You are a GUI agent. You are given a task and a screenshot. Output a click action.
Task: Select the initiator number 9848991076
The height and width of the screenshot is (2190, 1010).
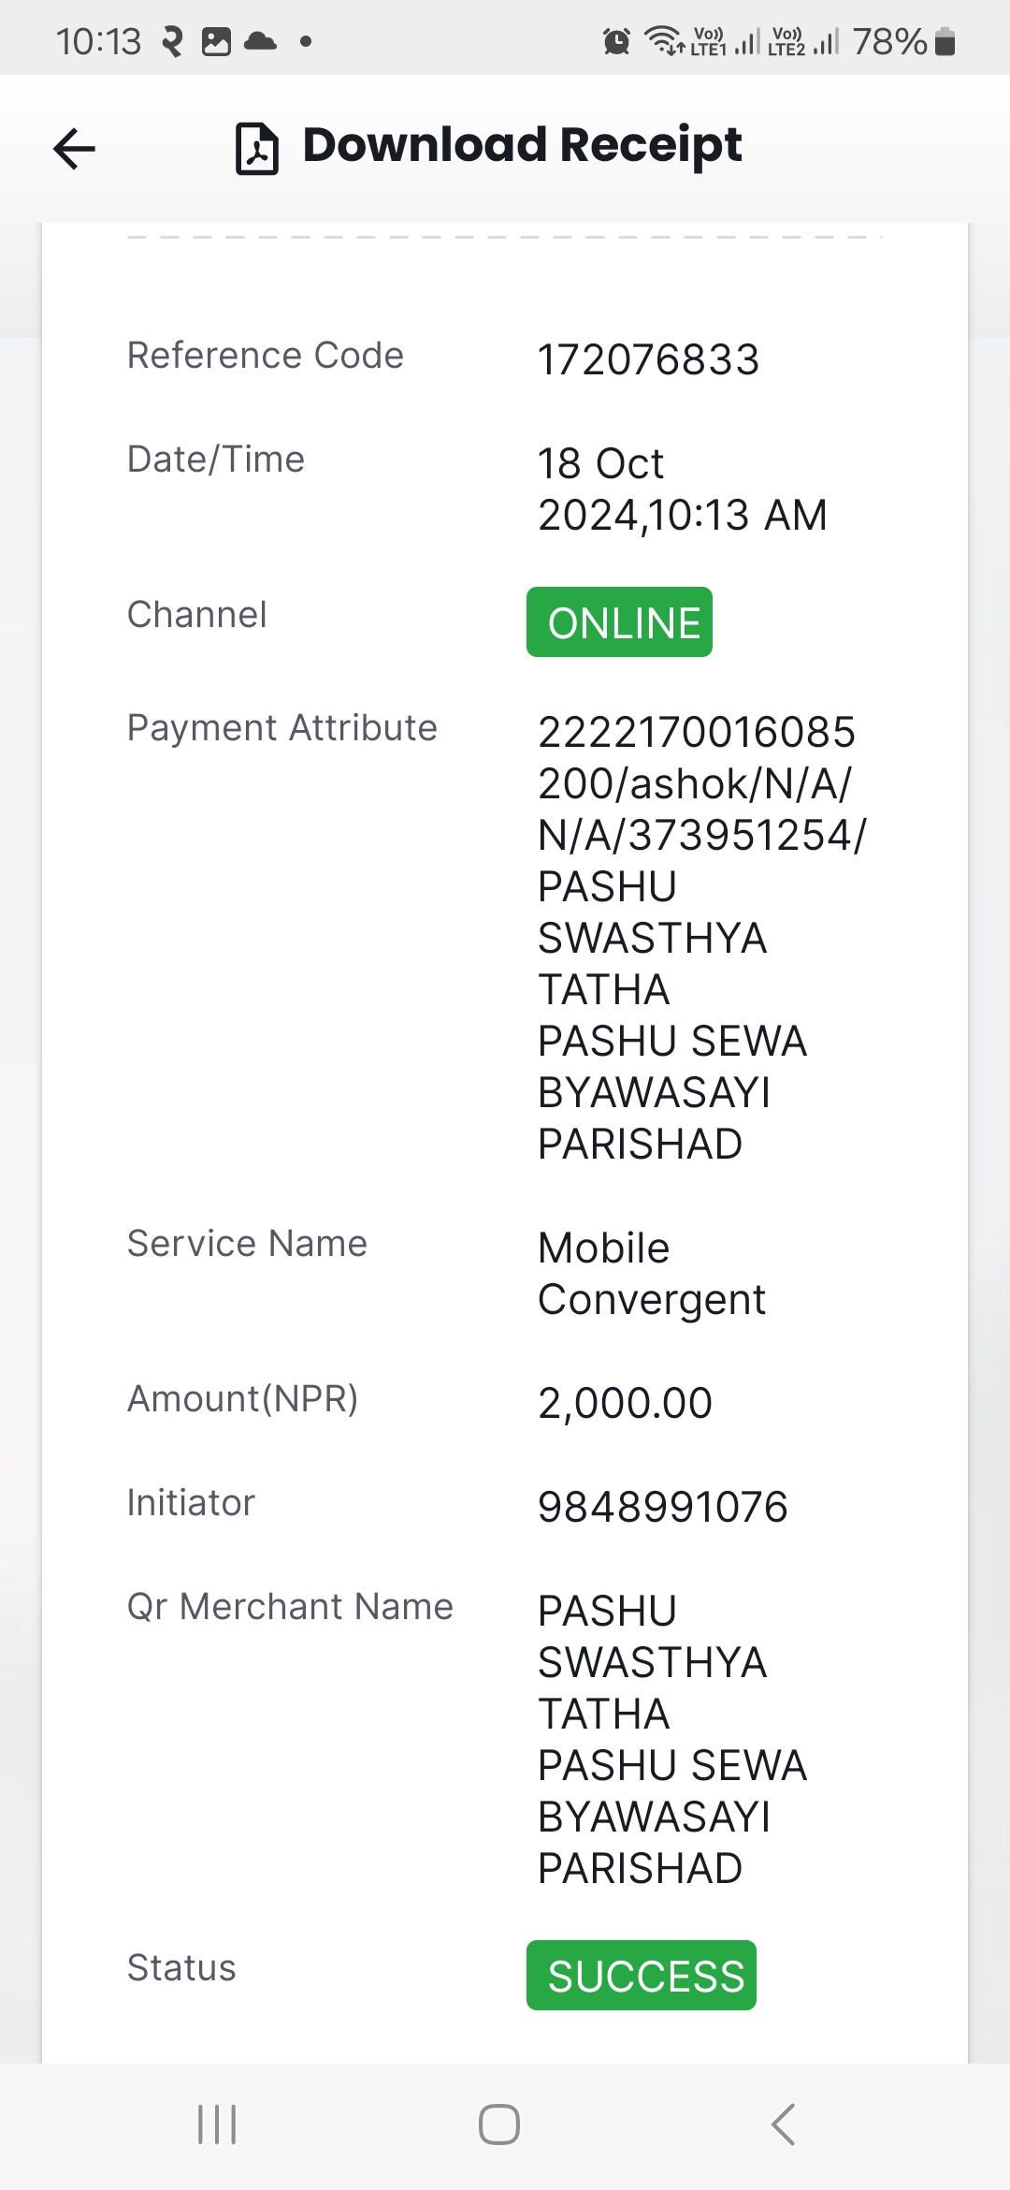(x=663, y=1507)
